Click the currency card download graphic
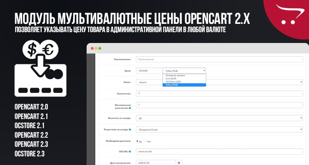The width and height of the screenshot is (309, 165). (40, 68)
